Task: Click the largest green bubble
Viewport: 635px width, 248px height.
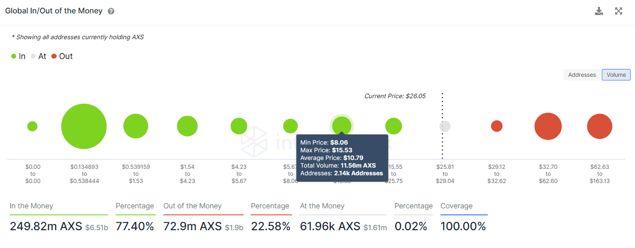Action: point(84,126)
